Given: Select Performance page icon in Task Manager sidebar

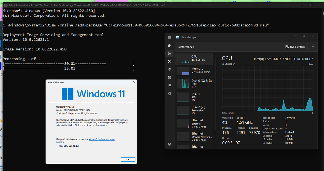Looking at the screenshot, I should 170,53.
